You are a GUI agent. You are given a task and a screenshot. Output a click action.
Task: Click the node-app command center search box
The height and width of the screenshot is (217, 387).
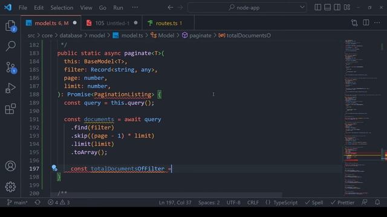point(247,7)
